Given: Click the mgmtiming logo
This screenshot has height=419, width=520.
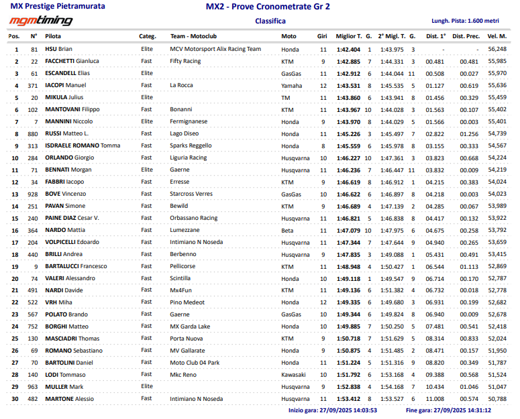Looking at the screenshot, I should pos(40,21).
